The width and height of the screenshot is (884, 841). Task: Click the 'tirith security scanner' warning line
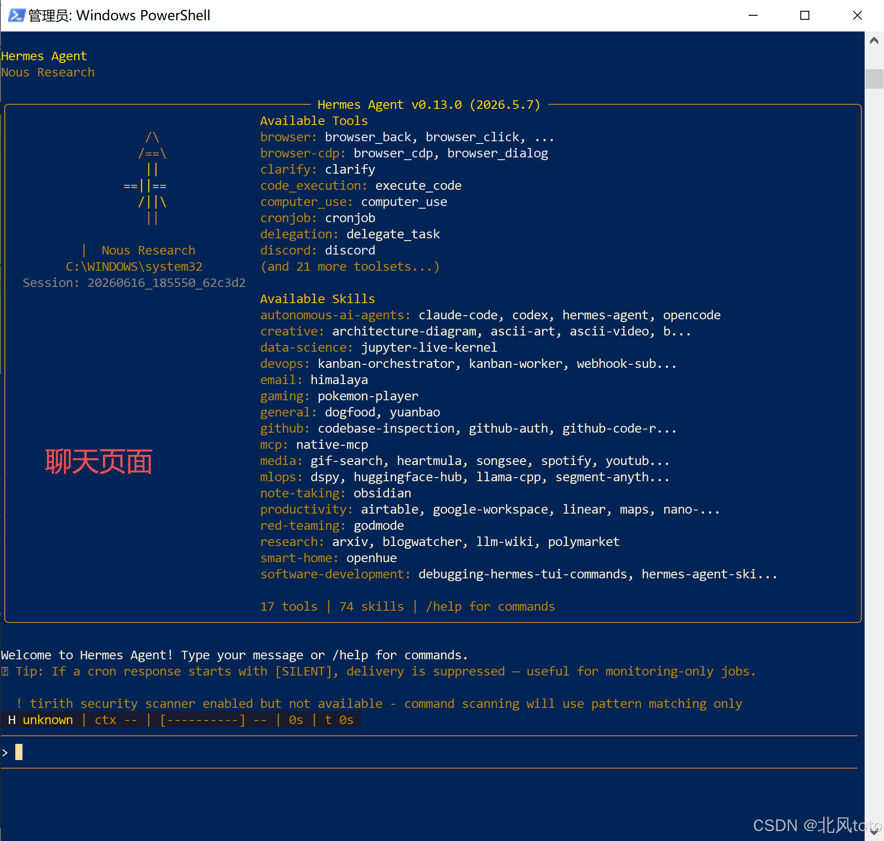tap(379, 704)
